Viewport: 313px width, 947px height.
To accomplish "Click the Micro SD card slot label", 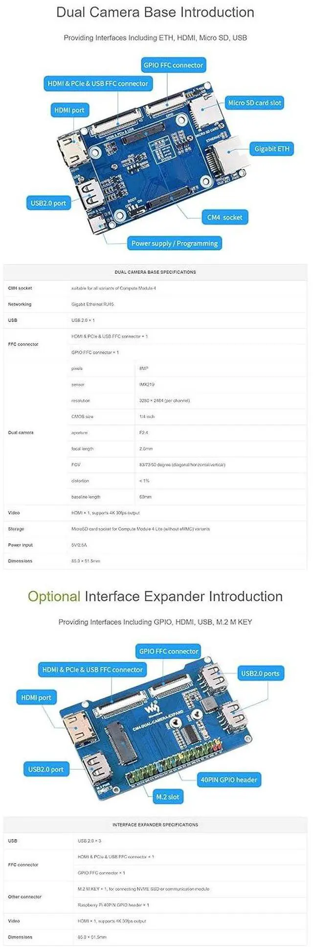I will [x=255, y=103].
